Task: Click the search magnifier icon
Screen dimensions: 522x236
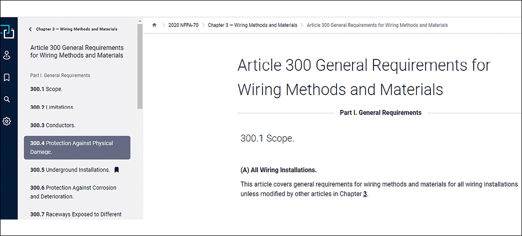Action: click(x=7, y=99)
